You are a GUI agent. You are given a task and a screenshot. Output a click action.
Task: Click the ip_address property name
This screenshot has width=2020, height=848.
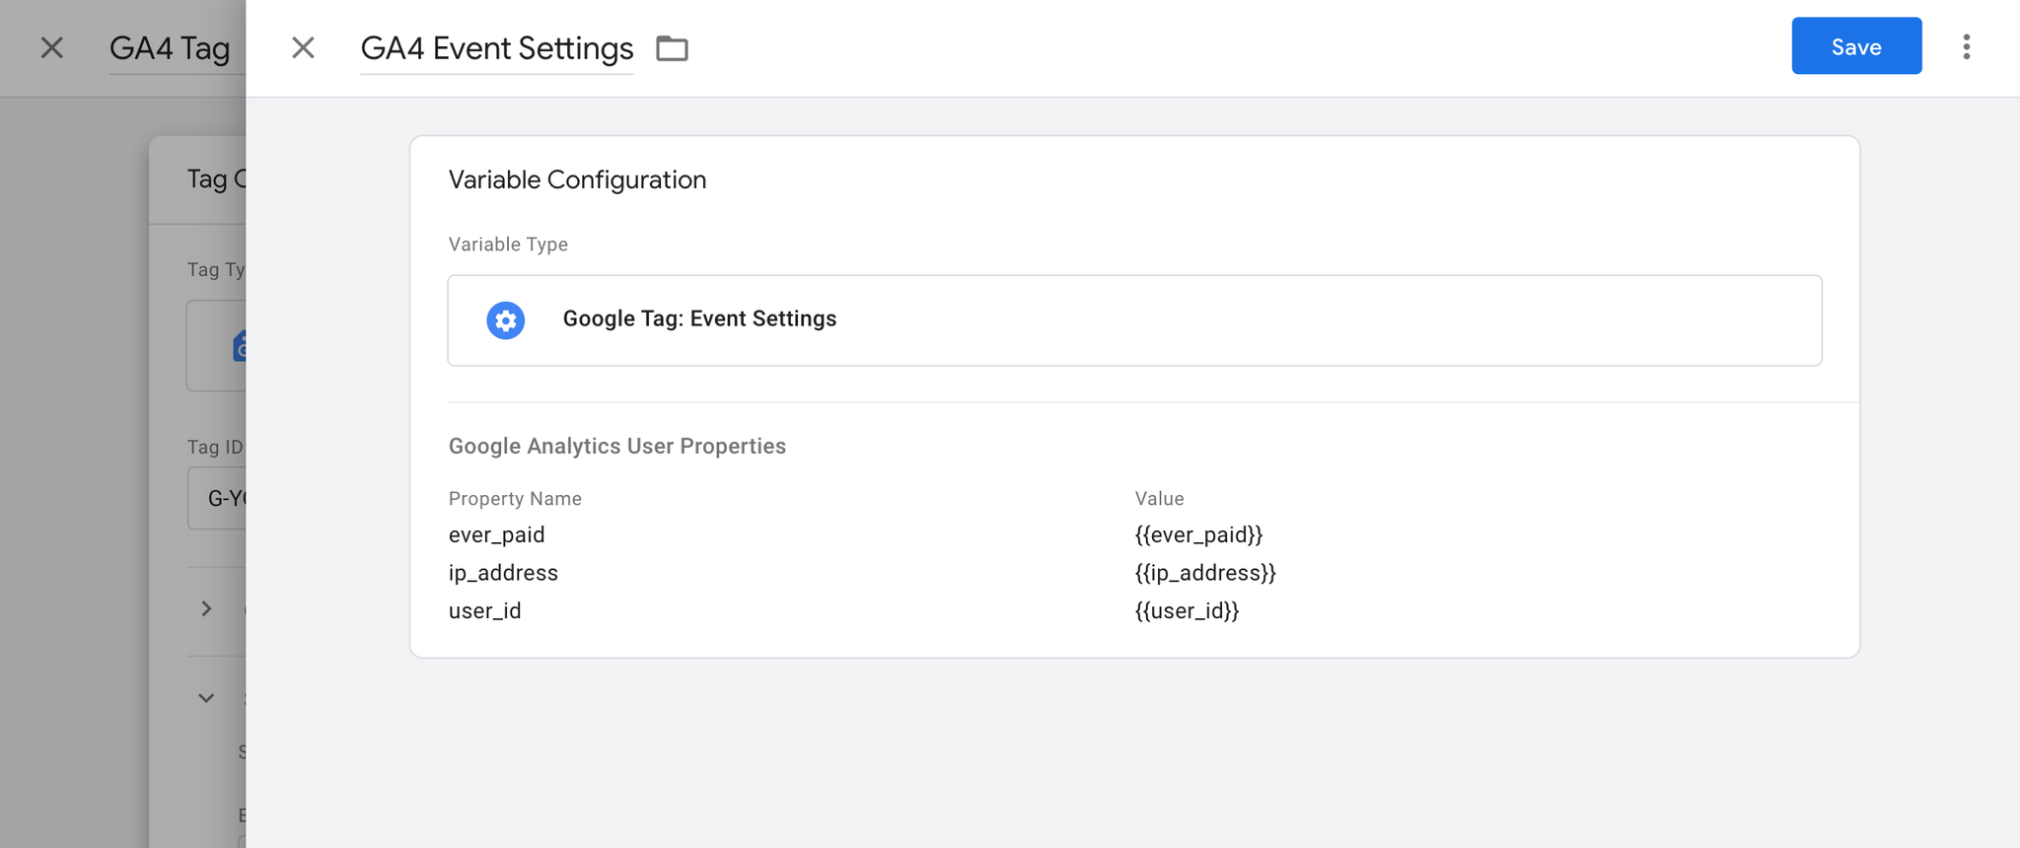click(x=503, y=573)
